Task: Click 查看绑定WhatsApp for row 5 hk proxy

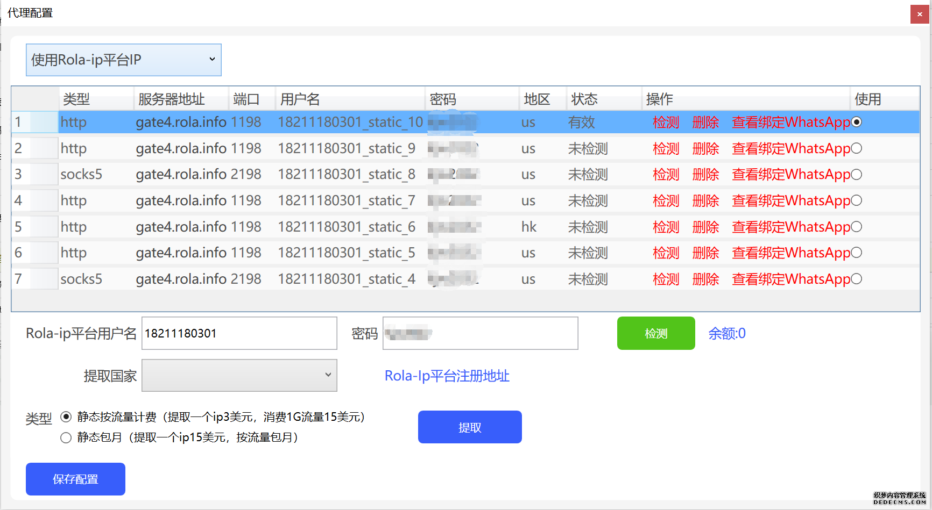Action: coord(790,227)
